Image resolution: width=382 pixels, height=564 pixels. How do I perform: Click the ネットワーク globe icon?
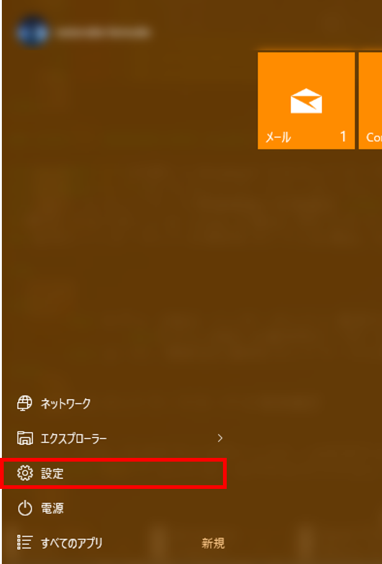[x=25, y=403]
